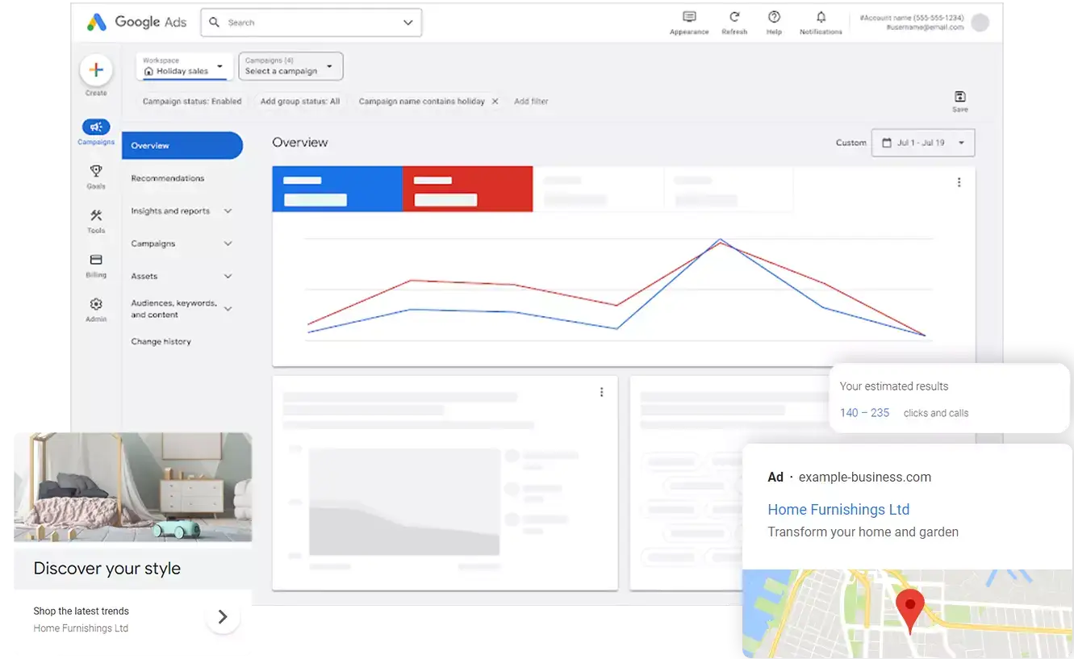Select the third gray metric tab
Image resolution: width=1074 pixels, height=659 pixels.
coord(599,189)
